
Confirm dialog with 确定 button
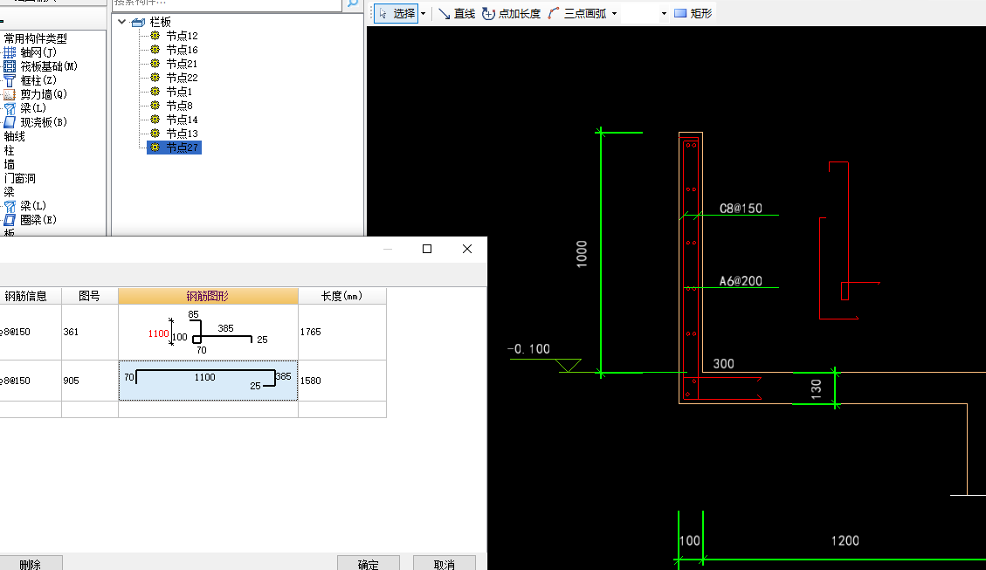pyautogui.click(x=369, y=564)
